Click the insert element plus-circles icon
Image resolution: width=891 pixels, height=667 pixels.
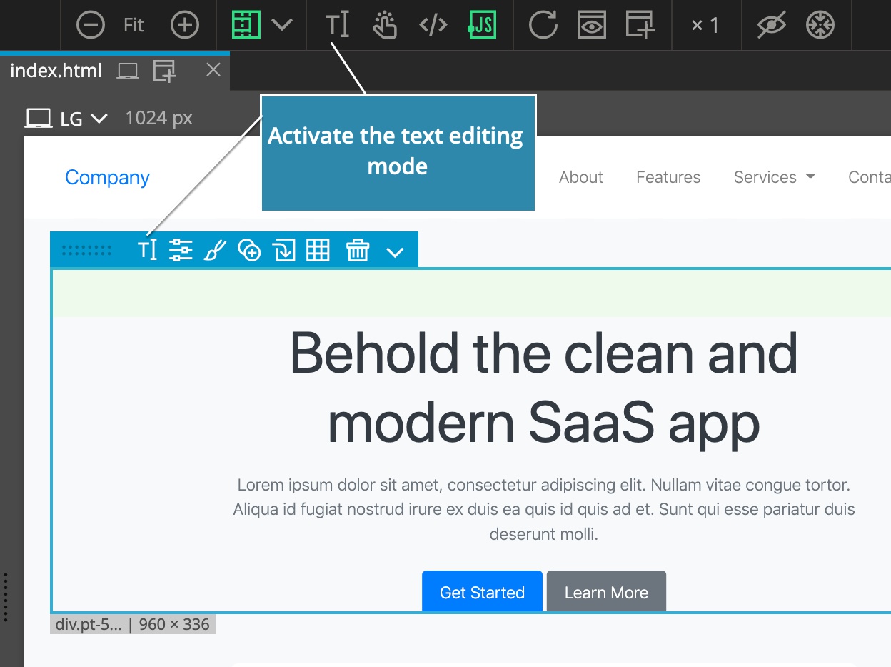pyautogui.click(x=249, y=250)
